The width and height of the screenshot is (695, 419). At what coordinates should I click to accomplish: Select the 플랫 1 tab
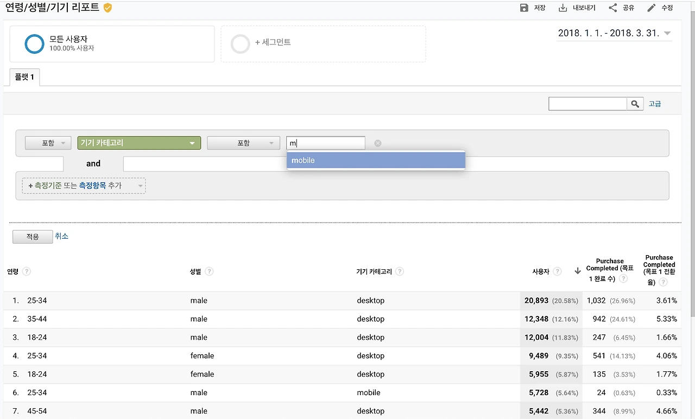(24, 77)
